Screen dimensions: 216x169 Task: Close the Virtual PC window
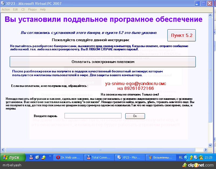point(210,3)
